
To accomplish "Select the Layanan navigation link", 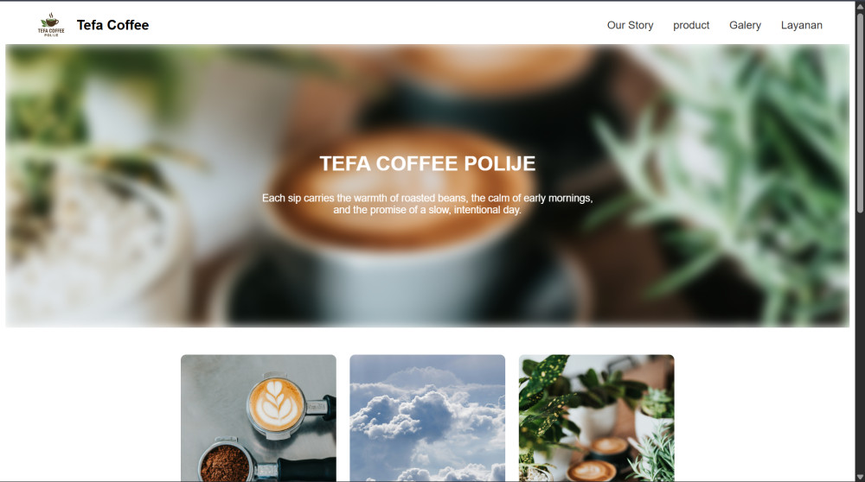I will pyautogui.click(x=801, y=25).
